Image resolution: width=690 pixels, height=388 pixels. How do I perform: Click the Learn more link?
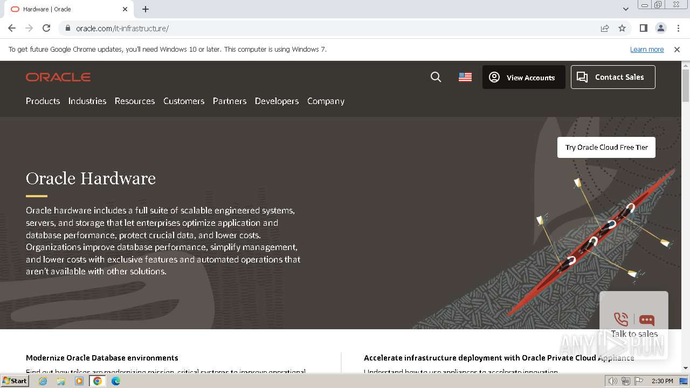click(647, 49)
